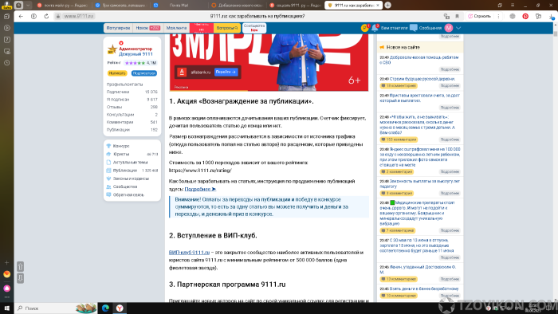Go back with the browser arrow
The image size is (558, 314).
pos(21,17)
